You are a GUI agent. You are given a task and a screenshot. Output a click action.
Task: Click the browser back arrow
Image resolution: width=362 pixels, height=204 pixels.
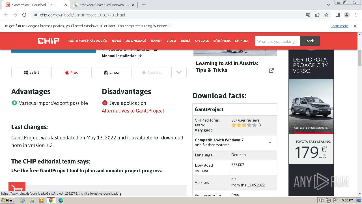pyautogui.click(x=6, y=15)
